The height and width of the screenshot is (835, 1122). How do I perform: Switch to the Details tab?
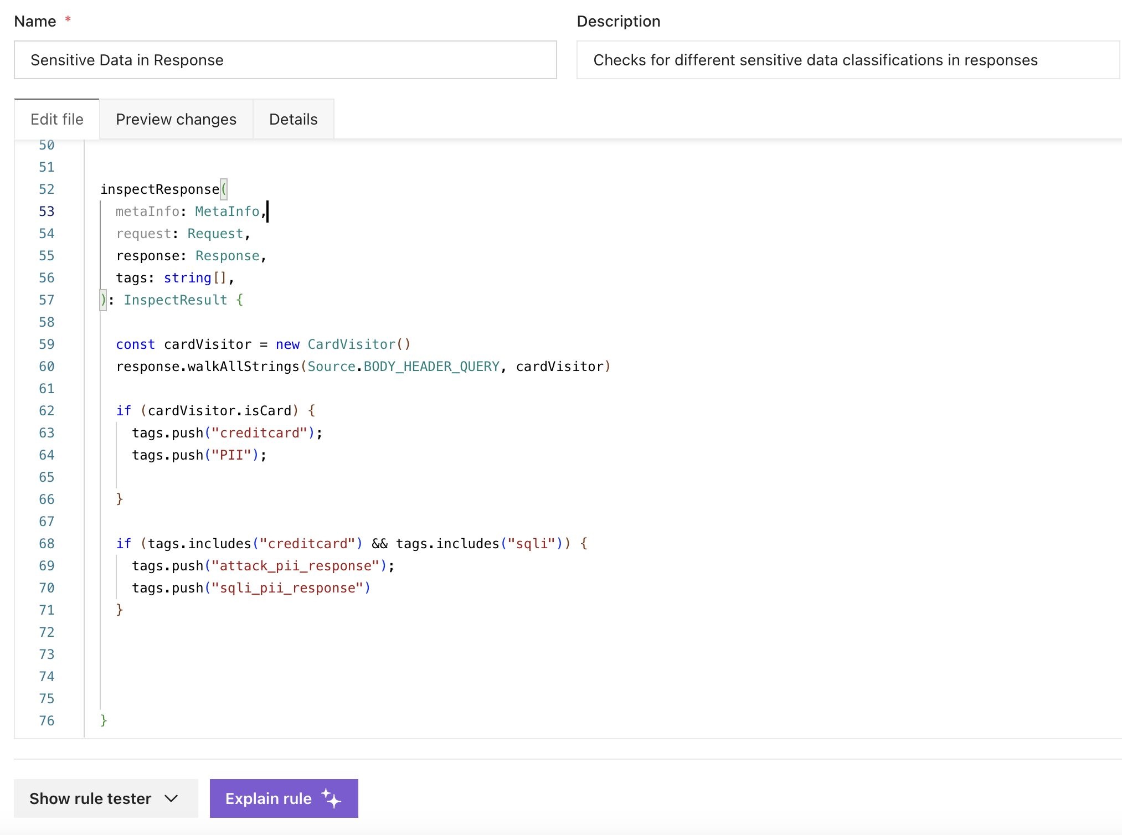[x=293, y=119]
